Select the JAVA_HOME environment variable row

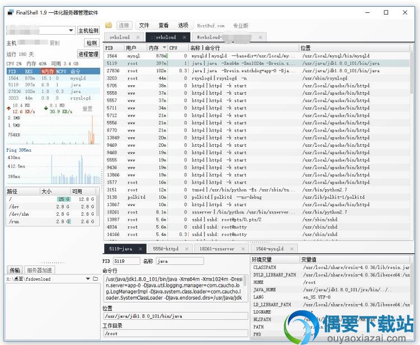pyautogui.click(x=331, y=290)
